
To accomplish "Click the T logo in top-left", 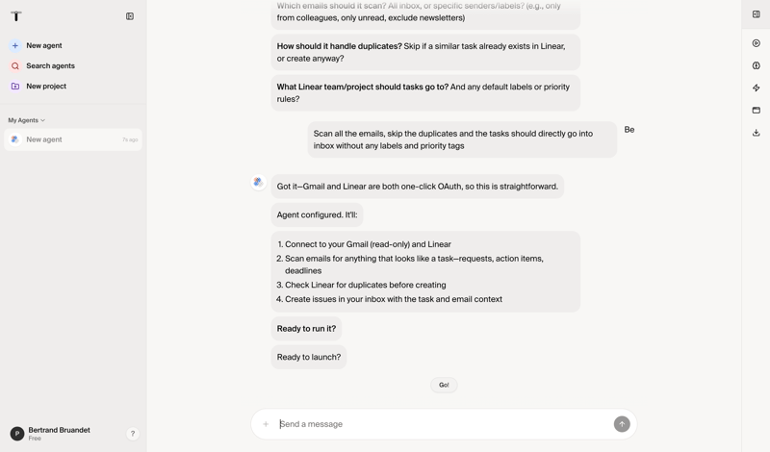I will pos(16,16).
